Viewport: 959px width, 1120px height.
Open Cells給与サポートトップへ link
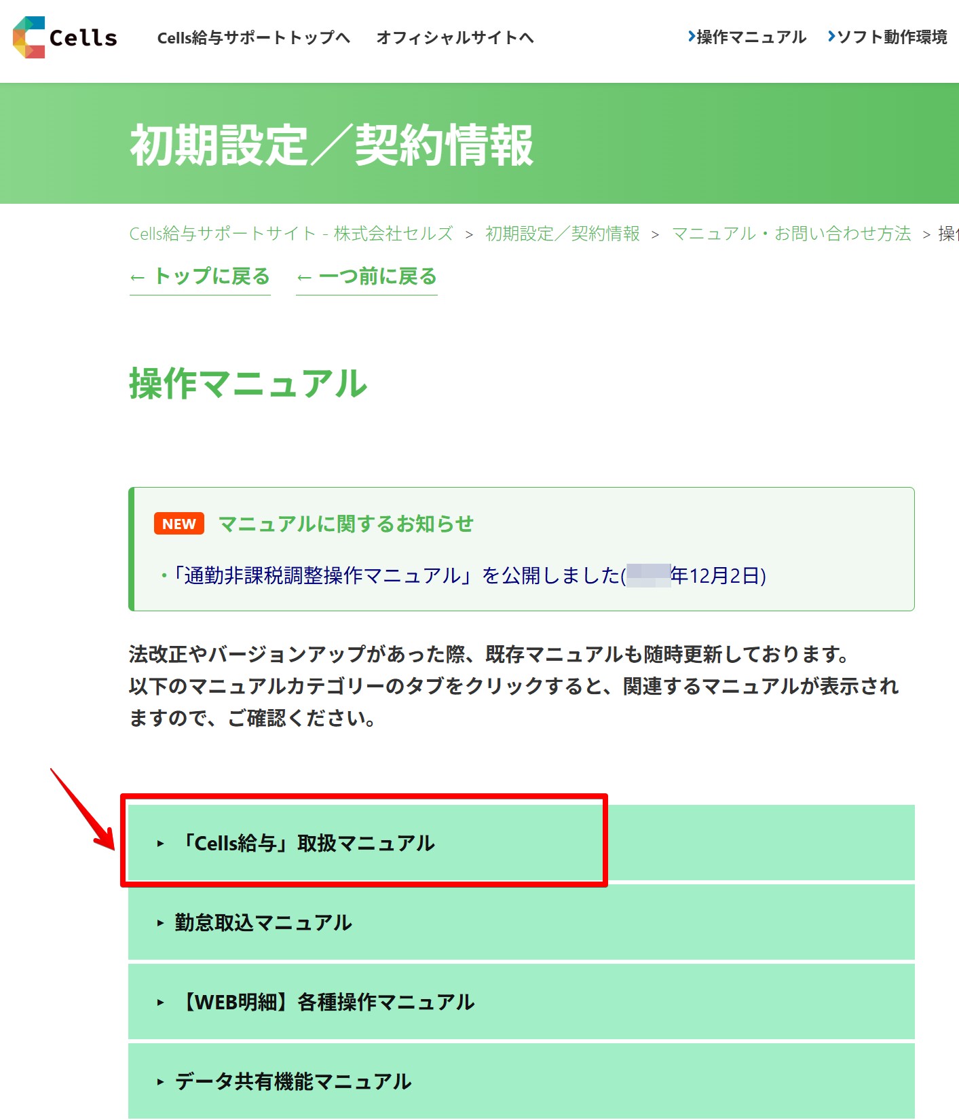click(x=254, y=37)
